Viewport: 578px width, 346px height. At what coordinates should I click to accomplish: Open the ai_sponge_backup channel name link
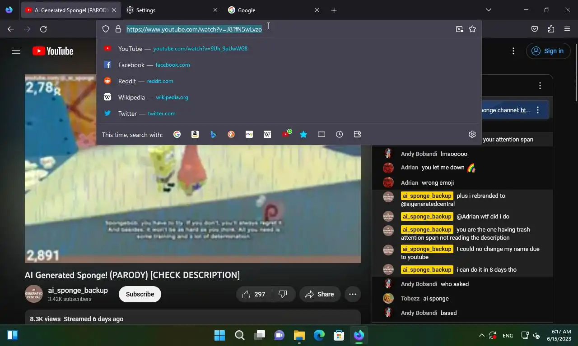click(x=78, y=290)
